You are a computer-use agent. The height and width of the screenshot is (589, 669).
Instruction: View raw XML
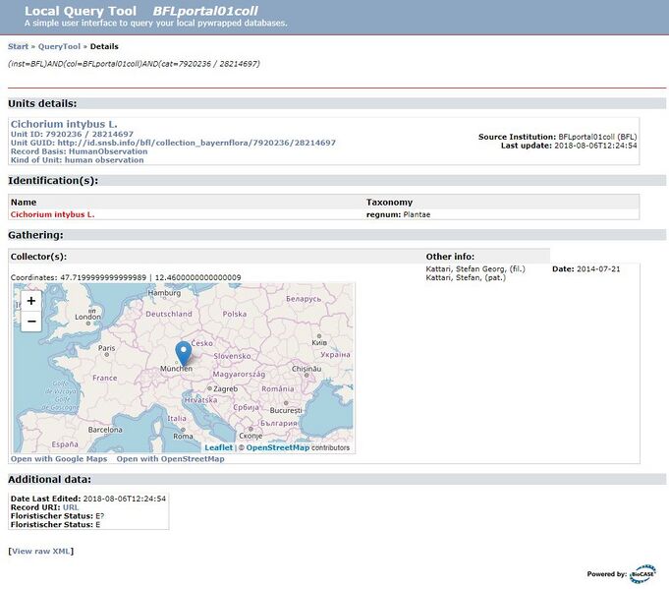click(41, 551)
